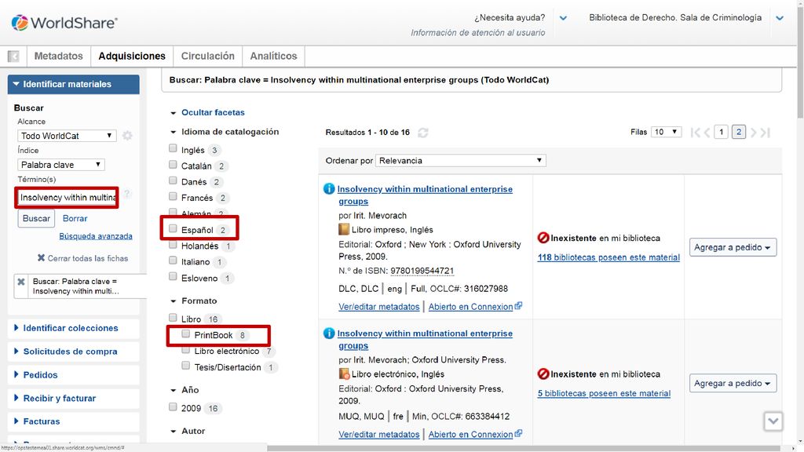
Task: Check the Italiano language facet
Action: pos(173,261)
